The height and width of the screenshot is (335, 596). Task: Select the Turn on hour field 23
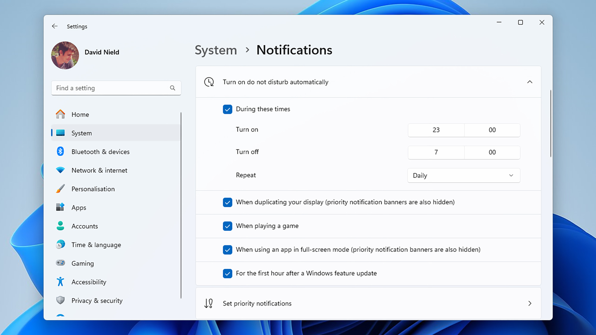point(436,130)
